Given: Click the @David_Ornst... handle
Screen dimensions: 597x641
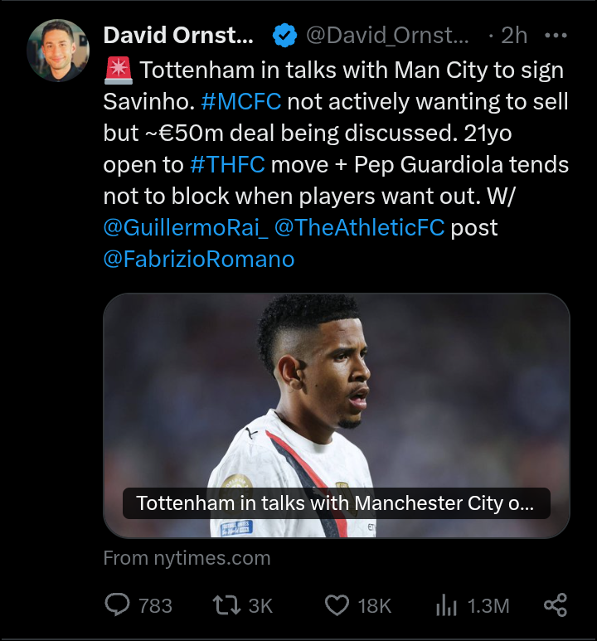Looking at the screenshot, I should (387, 36).
